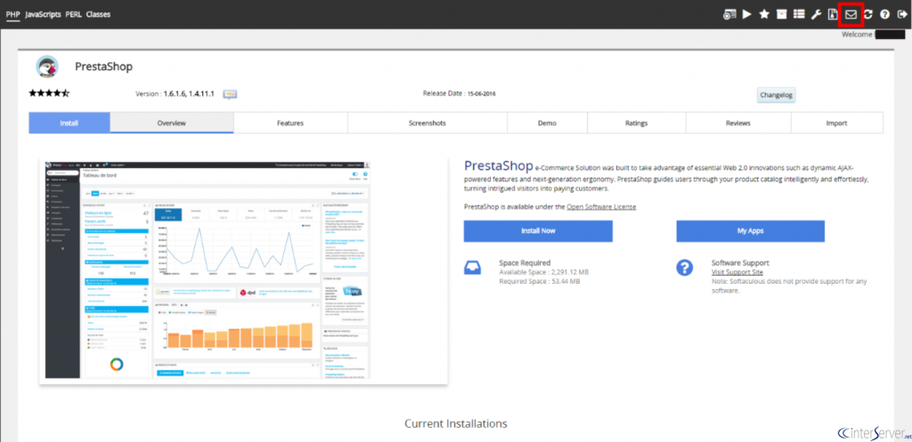
Task: Click the My Apps button
Action: [750, 230]
